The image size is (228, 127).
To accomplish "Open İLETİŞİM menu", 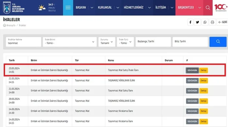I will pos(161,7).
